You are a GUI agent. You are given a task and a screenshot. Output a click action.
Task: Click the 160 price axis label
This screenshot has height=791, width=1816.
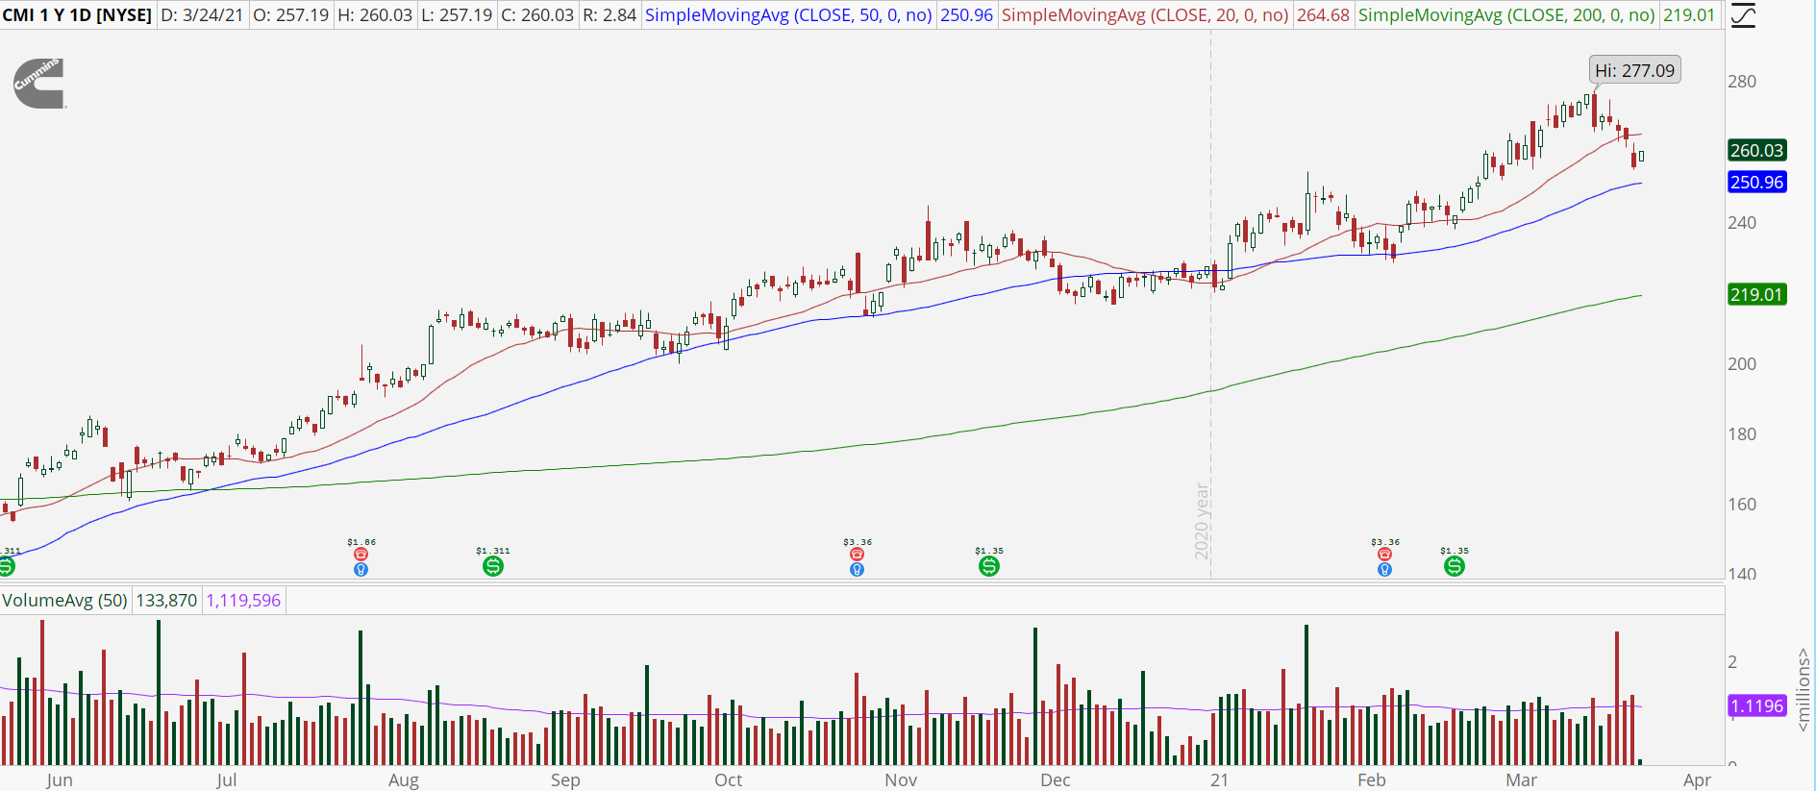point(1742,505)
